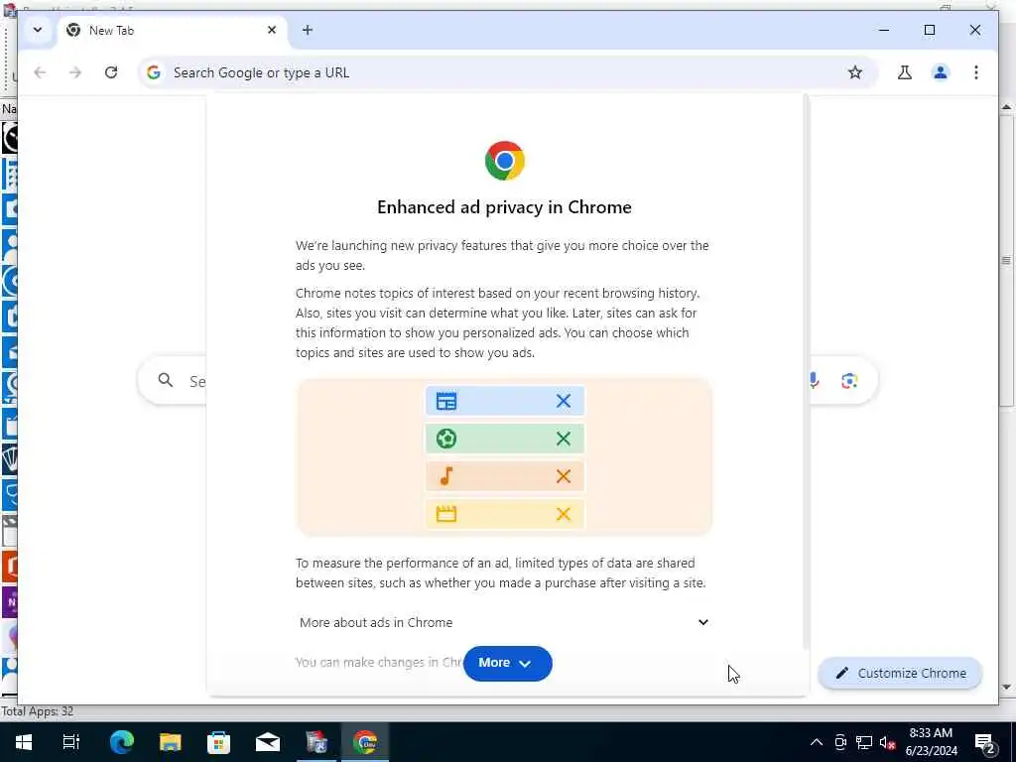Viewport: 1016px width, 762px height.
Task: Click the Enhanced ad privacy in Chrome heading
Action: point(504,207)
